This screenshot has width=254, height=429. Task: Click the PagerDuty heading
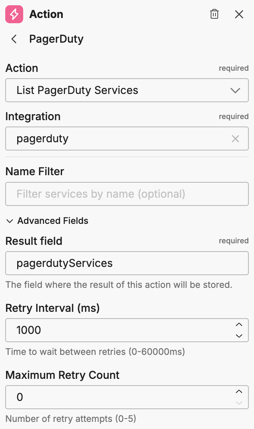point(56,39)
